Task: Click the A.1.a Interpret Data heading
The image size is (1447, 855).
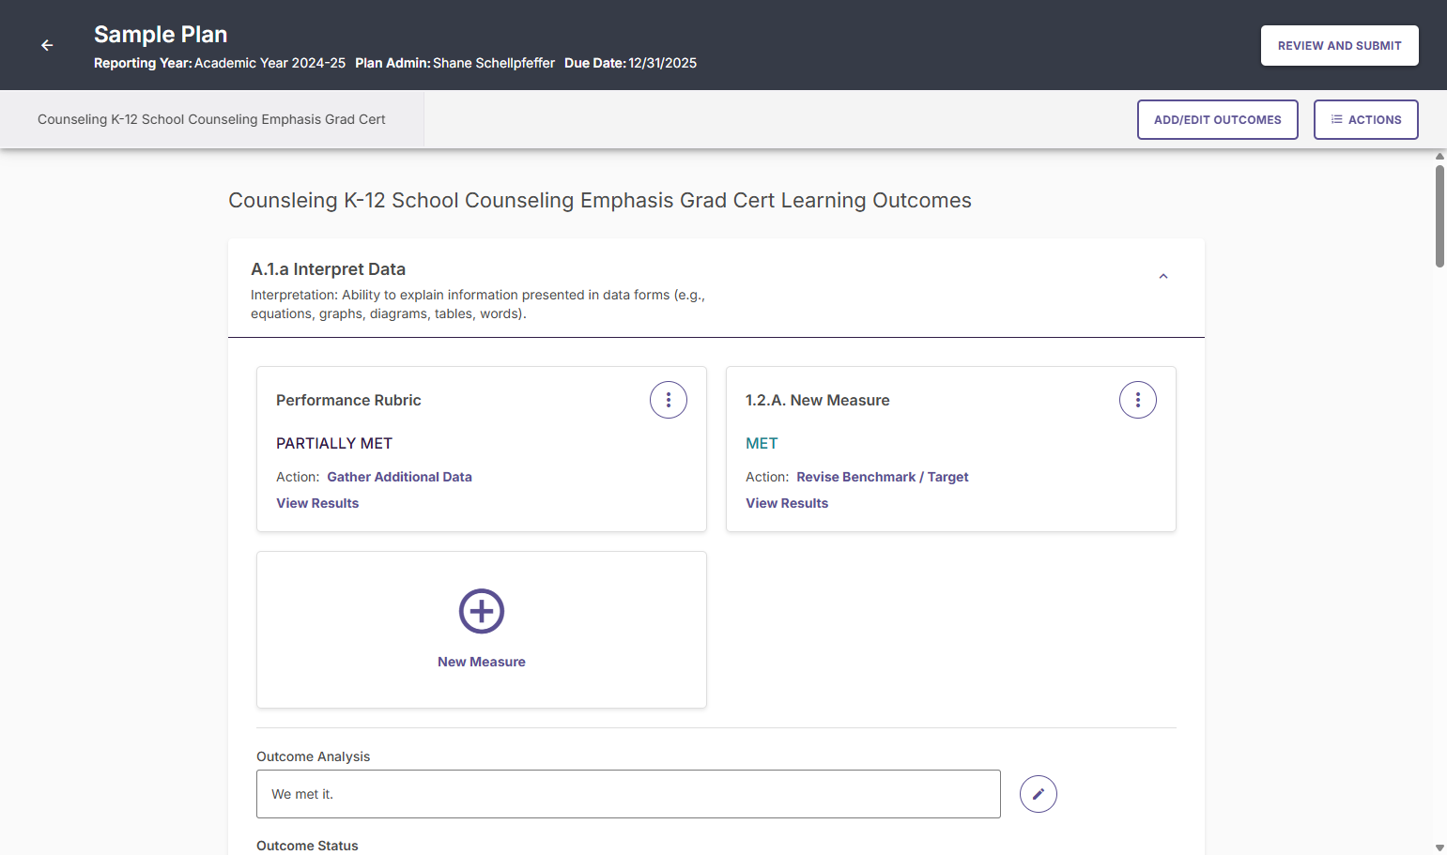Action: 328,269
